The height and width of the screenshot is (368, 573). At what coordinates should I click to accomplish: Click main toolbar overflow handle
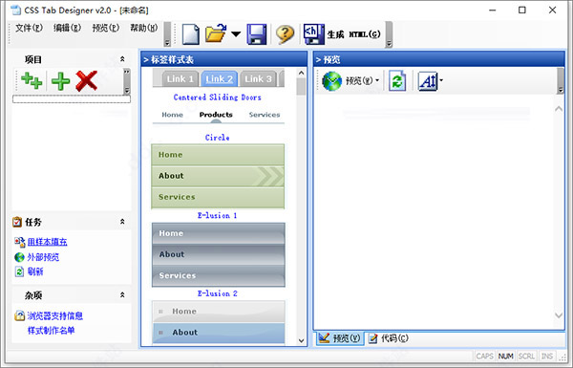(389, 34)
